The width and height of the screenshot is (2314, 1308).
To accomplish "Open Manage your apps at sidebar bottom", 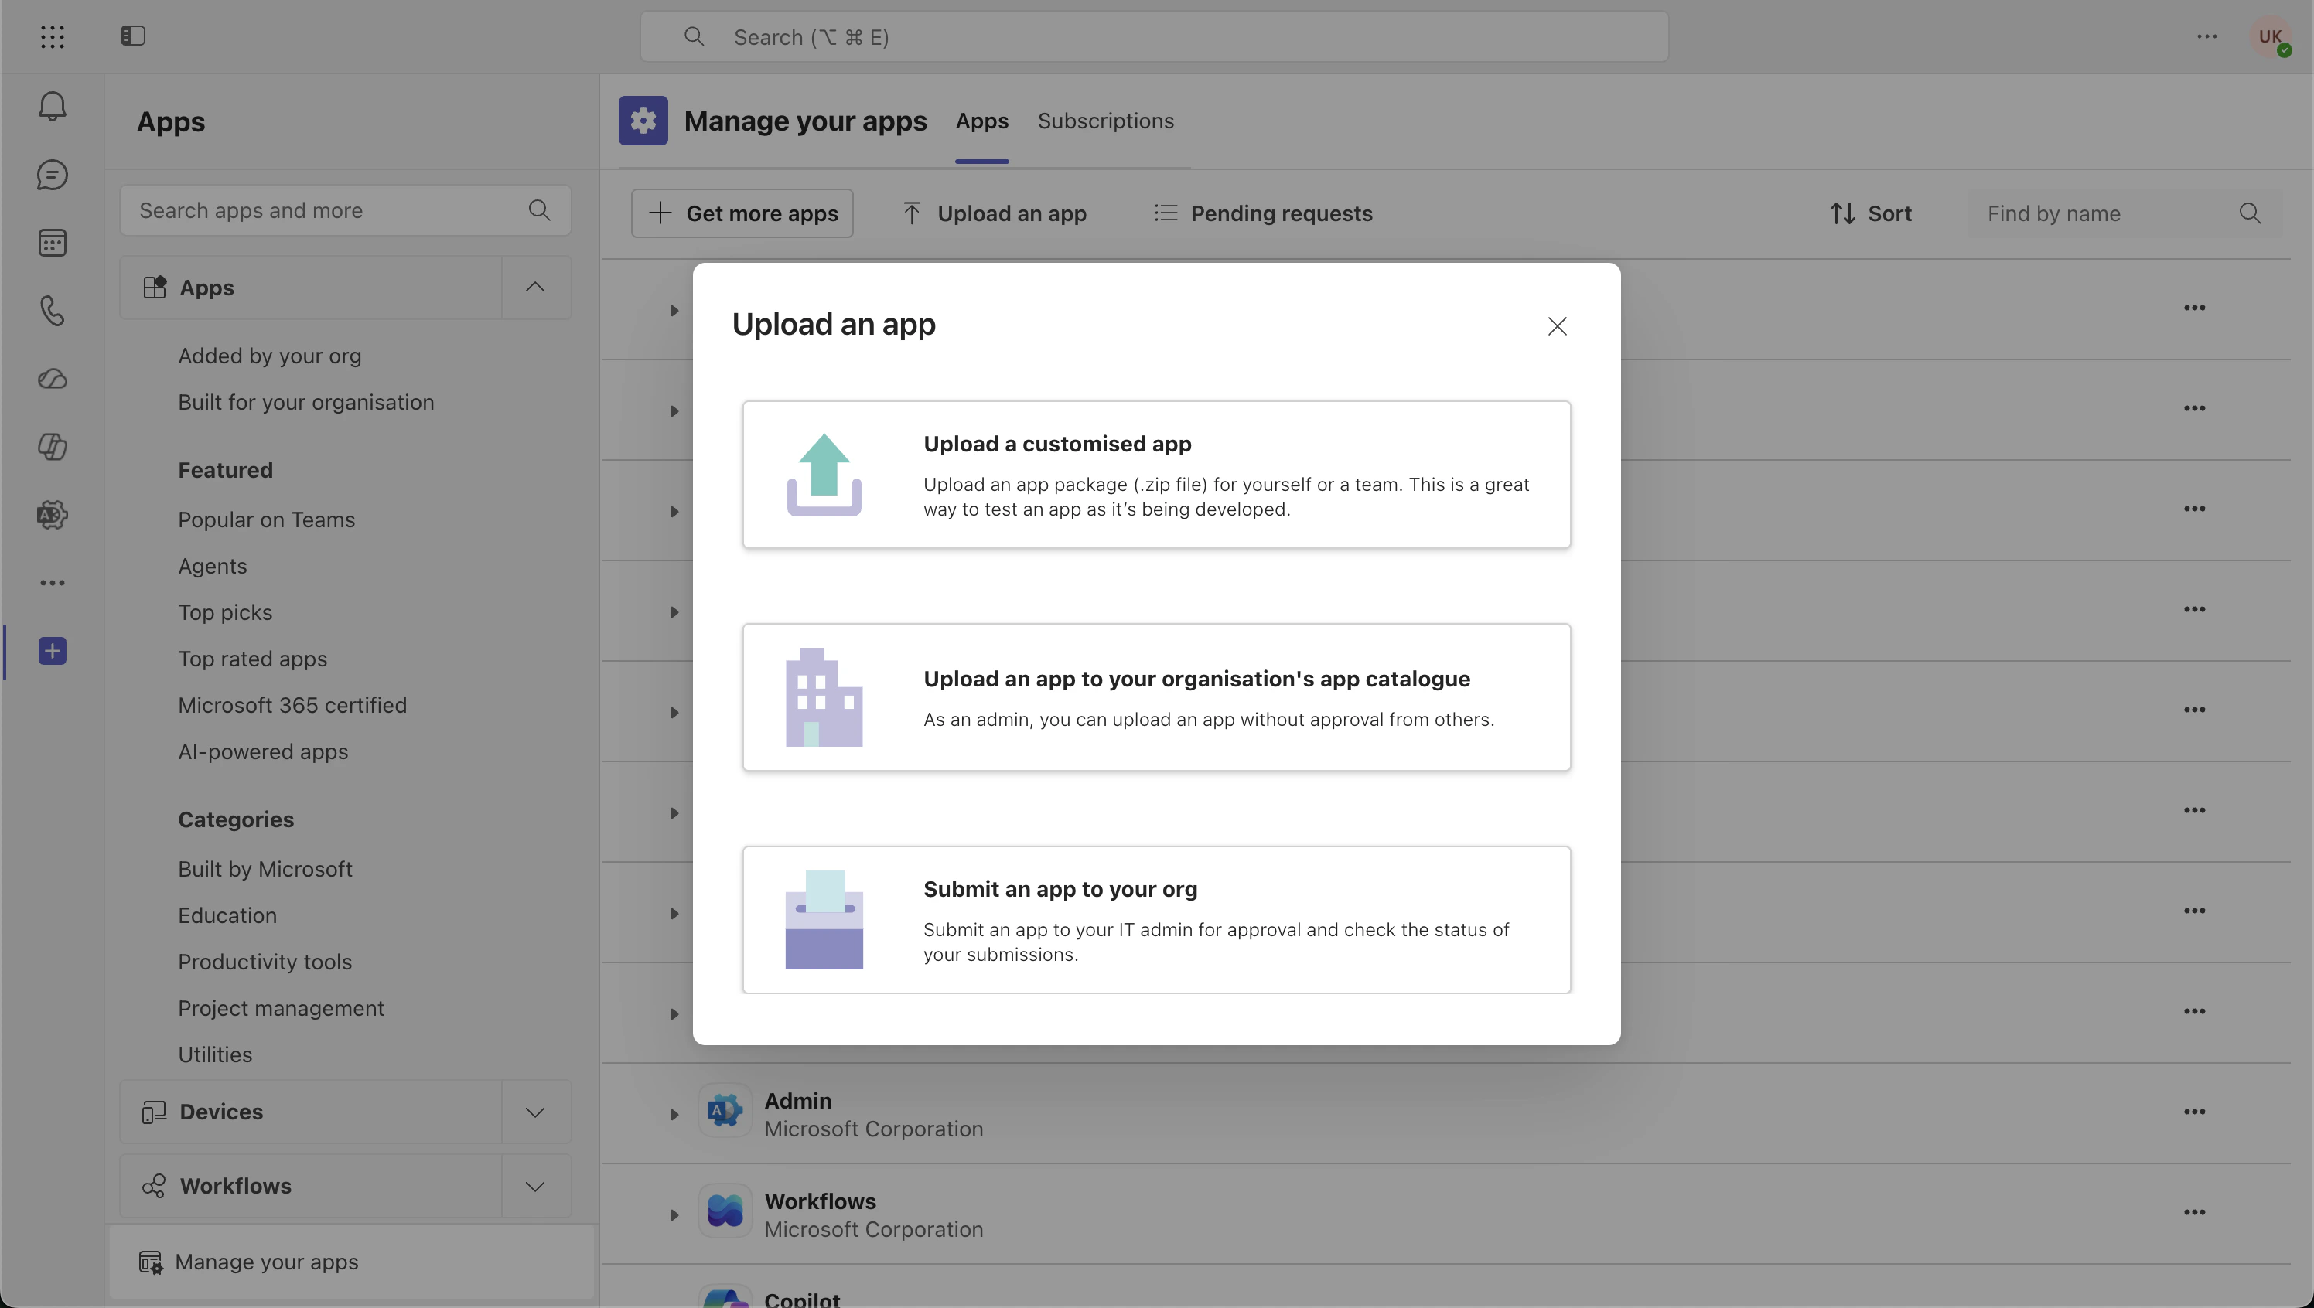I will coord(351,1262).
